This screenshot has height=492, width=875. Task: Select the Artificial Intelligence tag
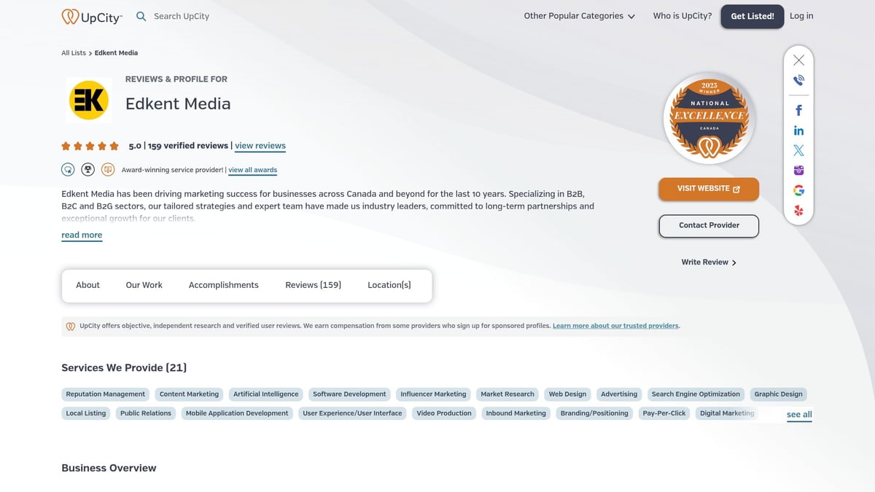point(266,394)
